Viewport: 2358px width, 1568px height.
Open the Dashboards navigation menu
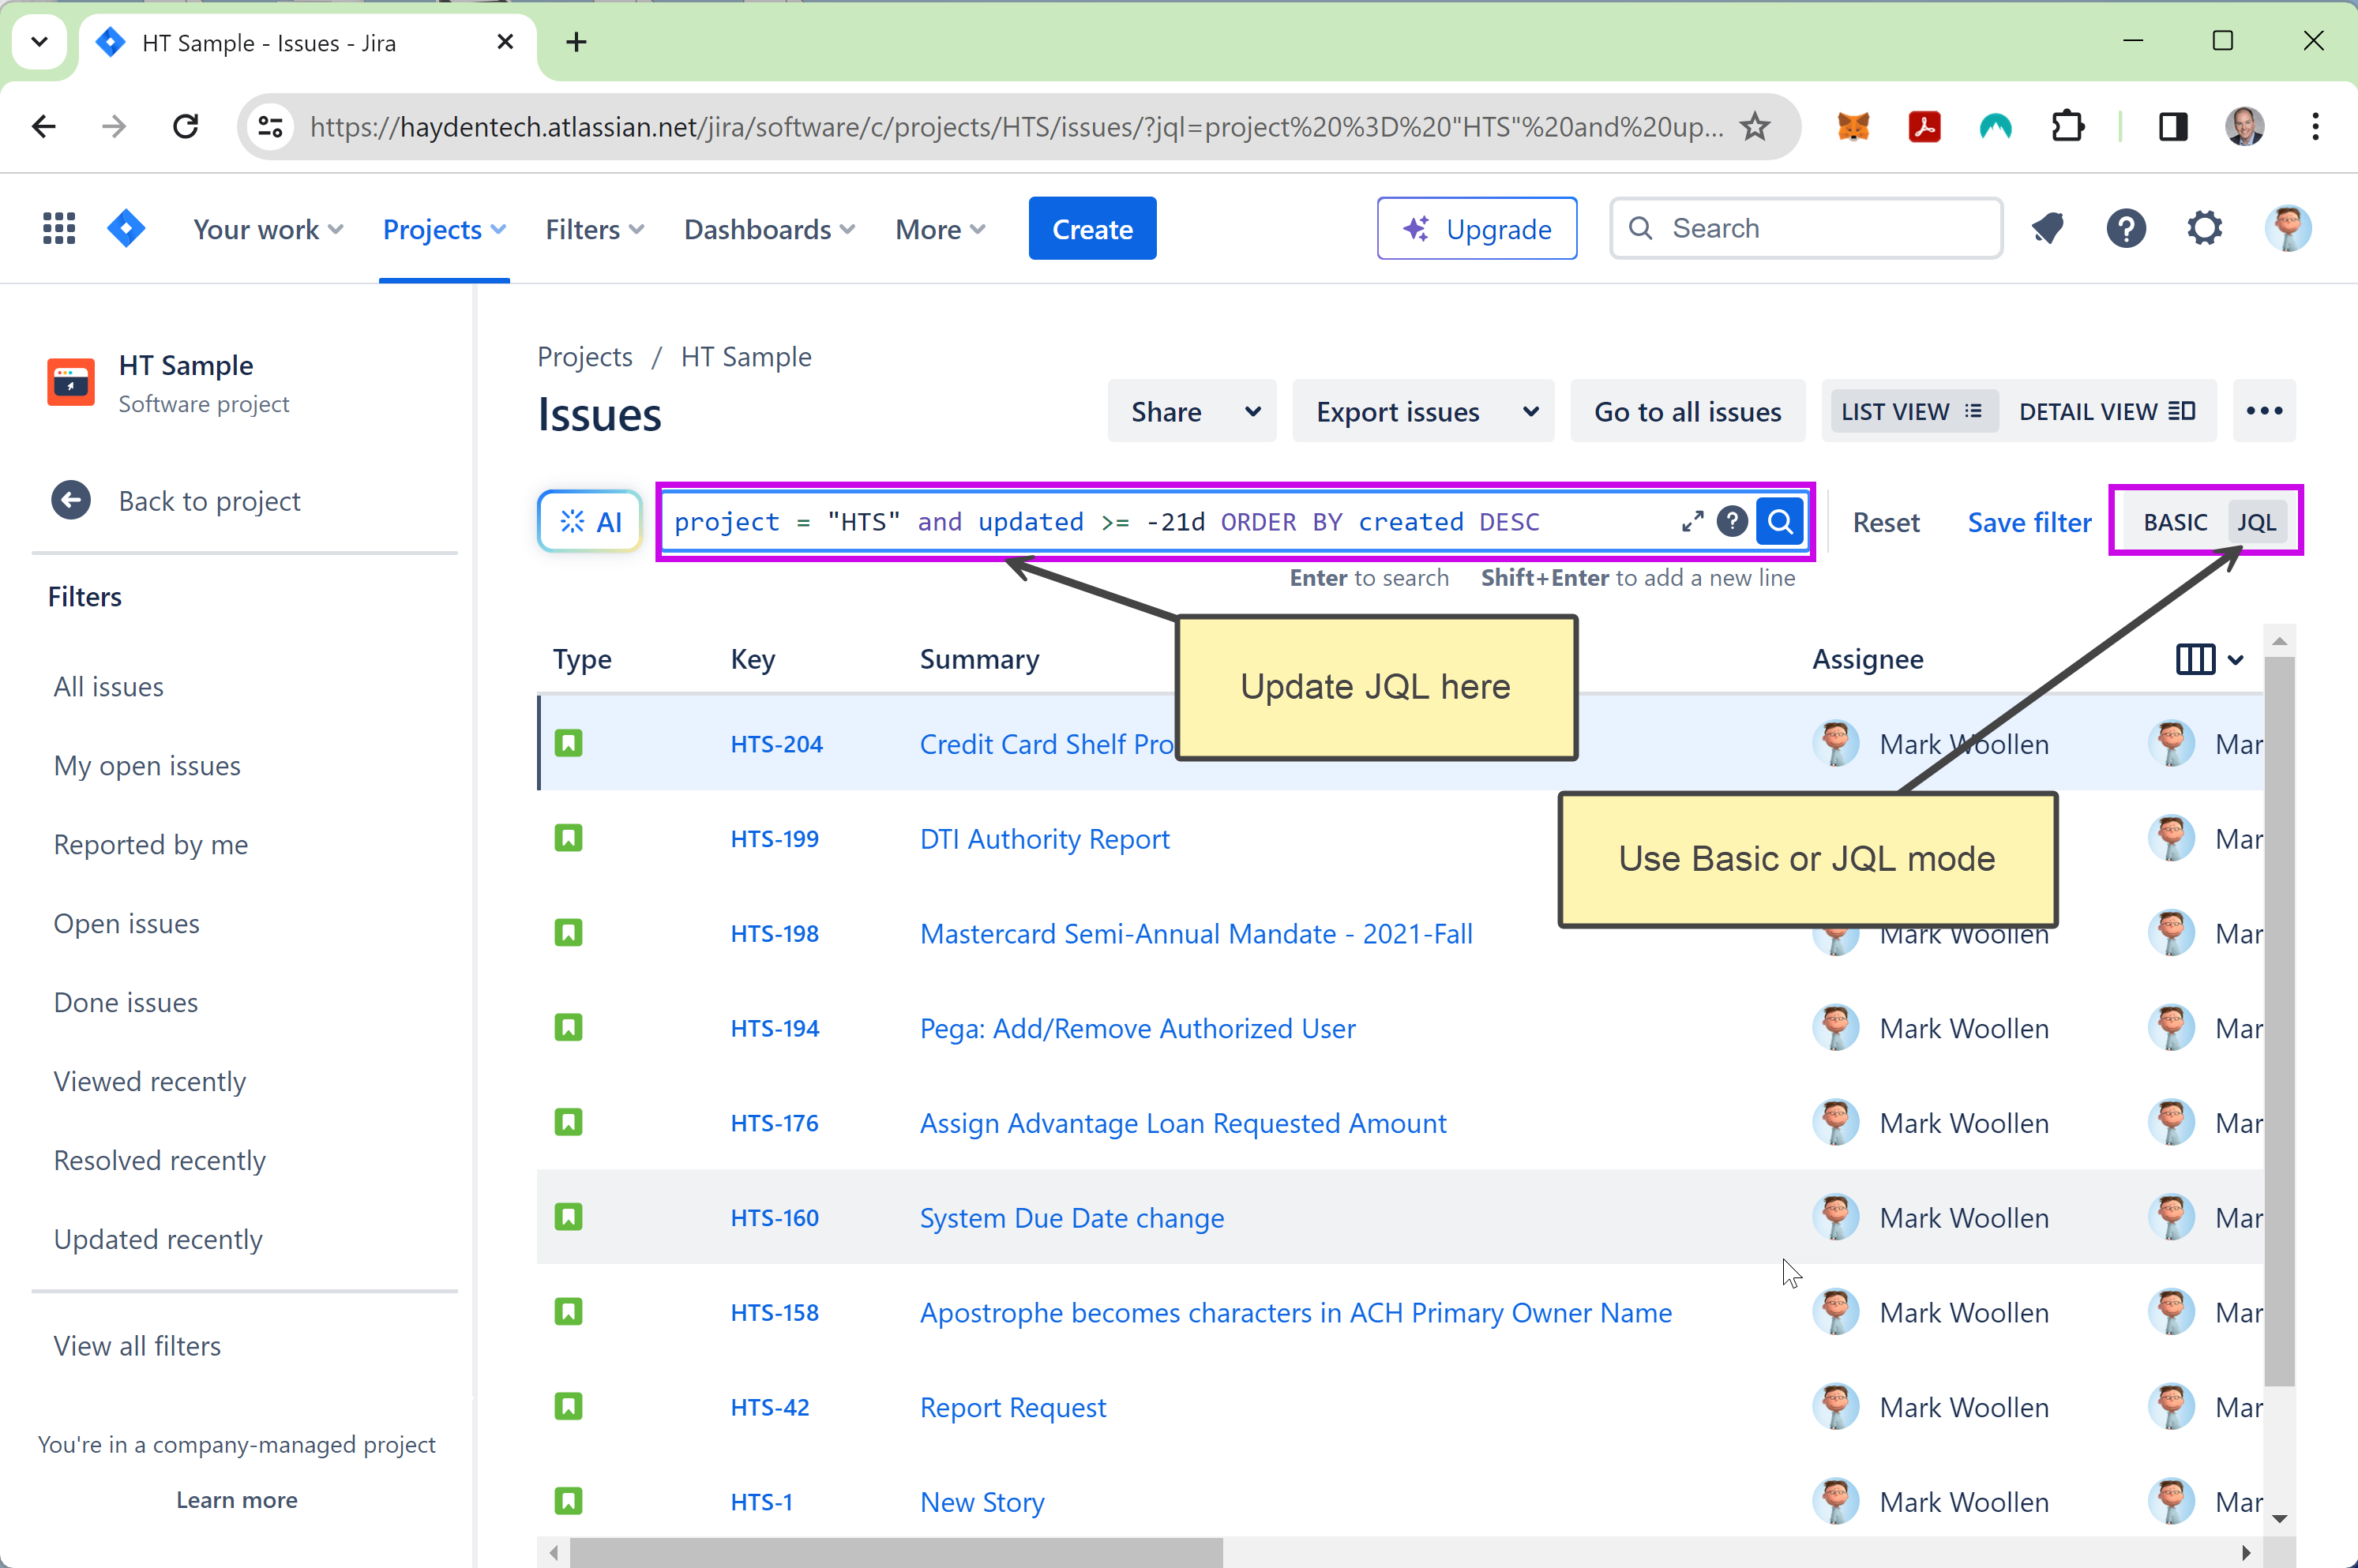tap(769, 230)
